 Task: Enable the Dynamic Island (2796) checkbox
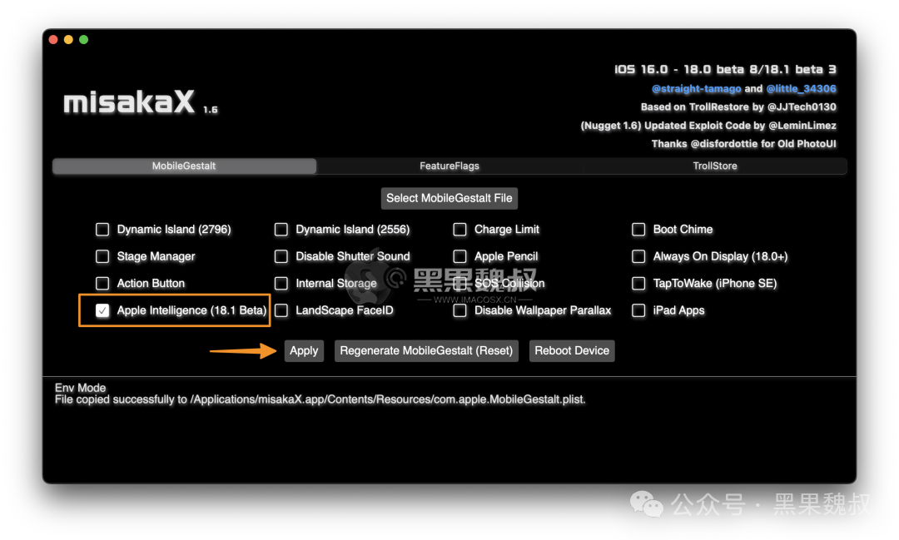[x=102, y=230]
